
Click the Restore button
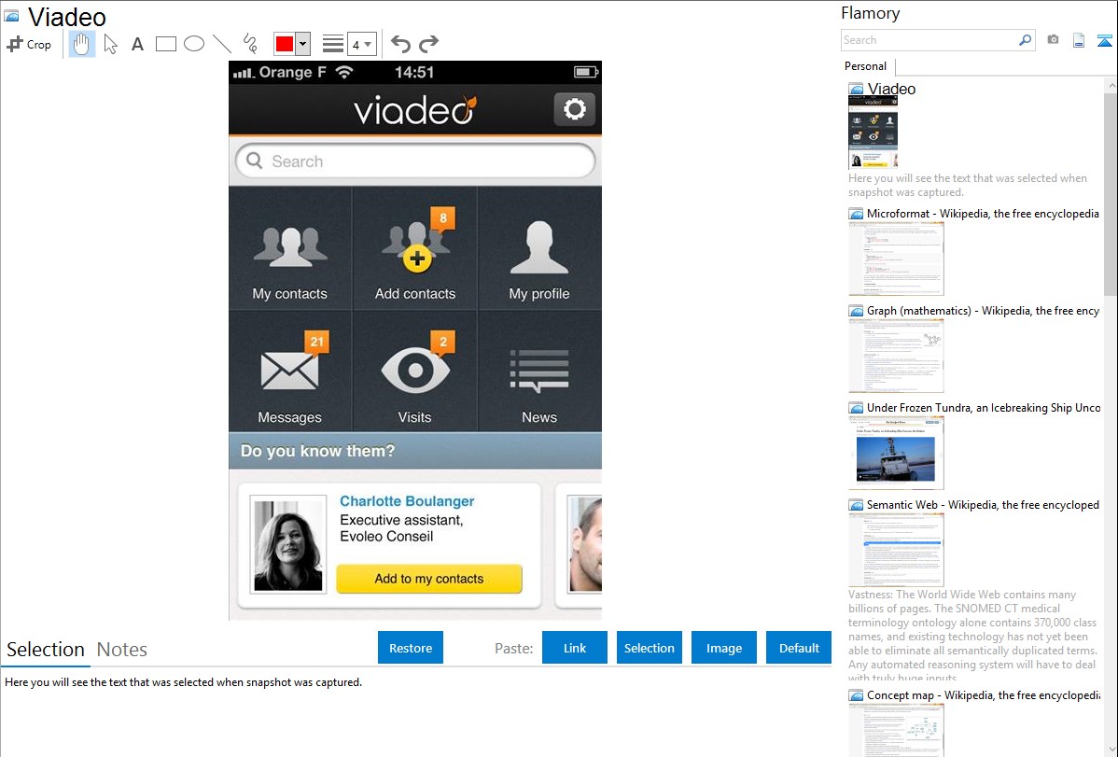(411, 648)
